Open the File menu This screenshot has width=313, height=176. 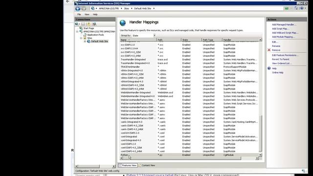(79, 14)
